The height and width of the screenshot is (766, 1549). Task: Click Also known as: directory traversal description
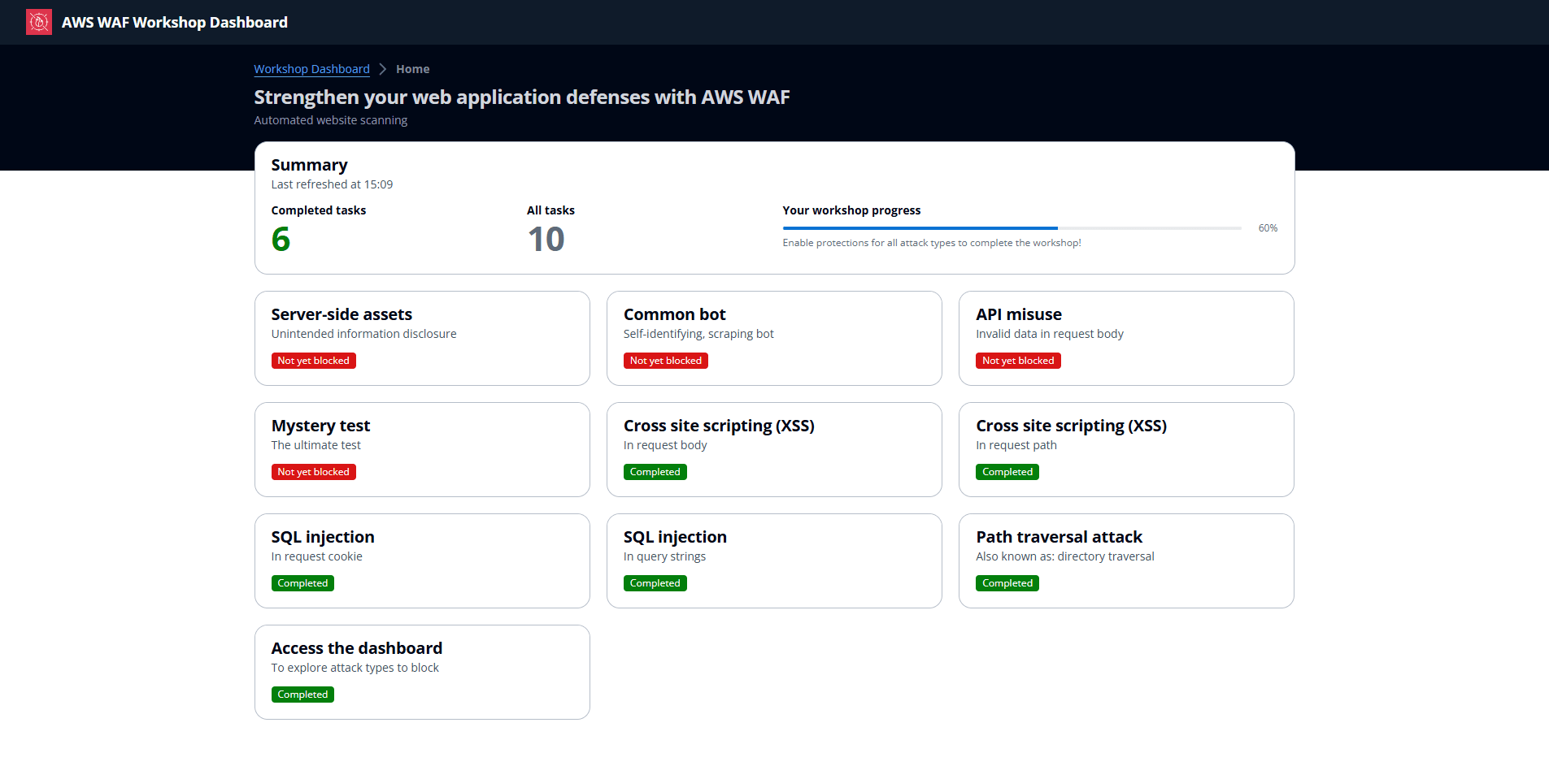pyautogui.click(x=1065, y=556)
